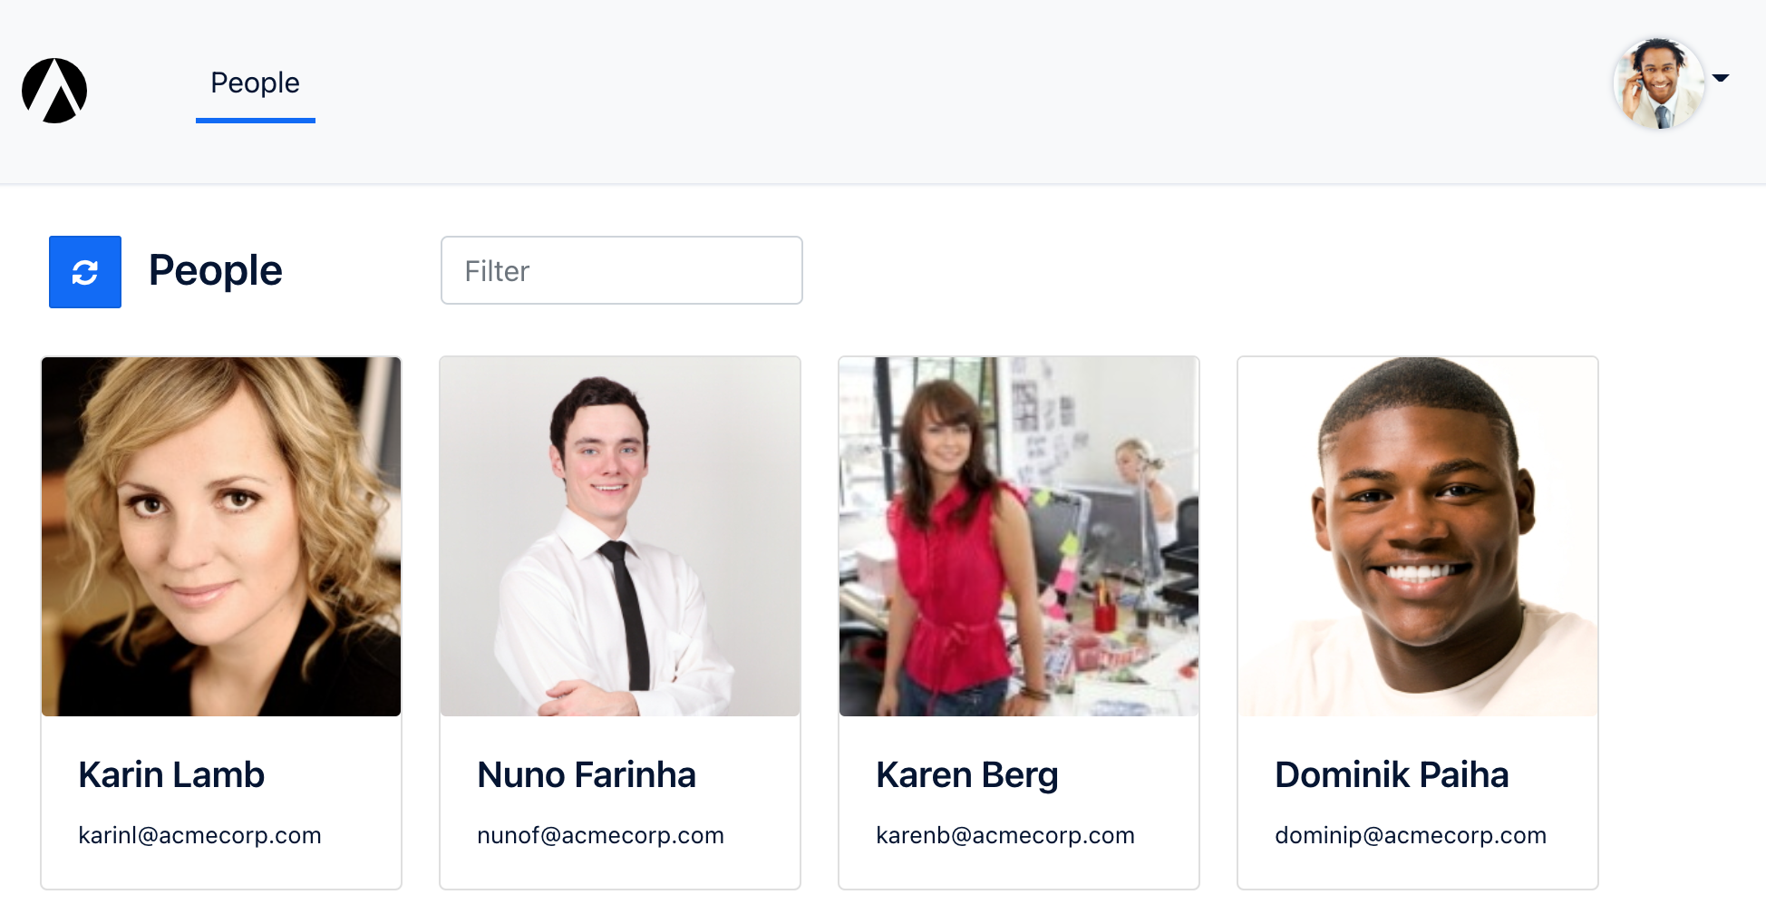
Task: Open the user avatar menu
Action: (x=1658, y=83)
